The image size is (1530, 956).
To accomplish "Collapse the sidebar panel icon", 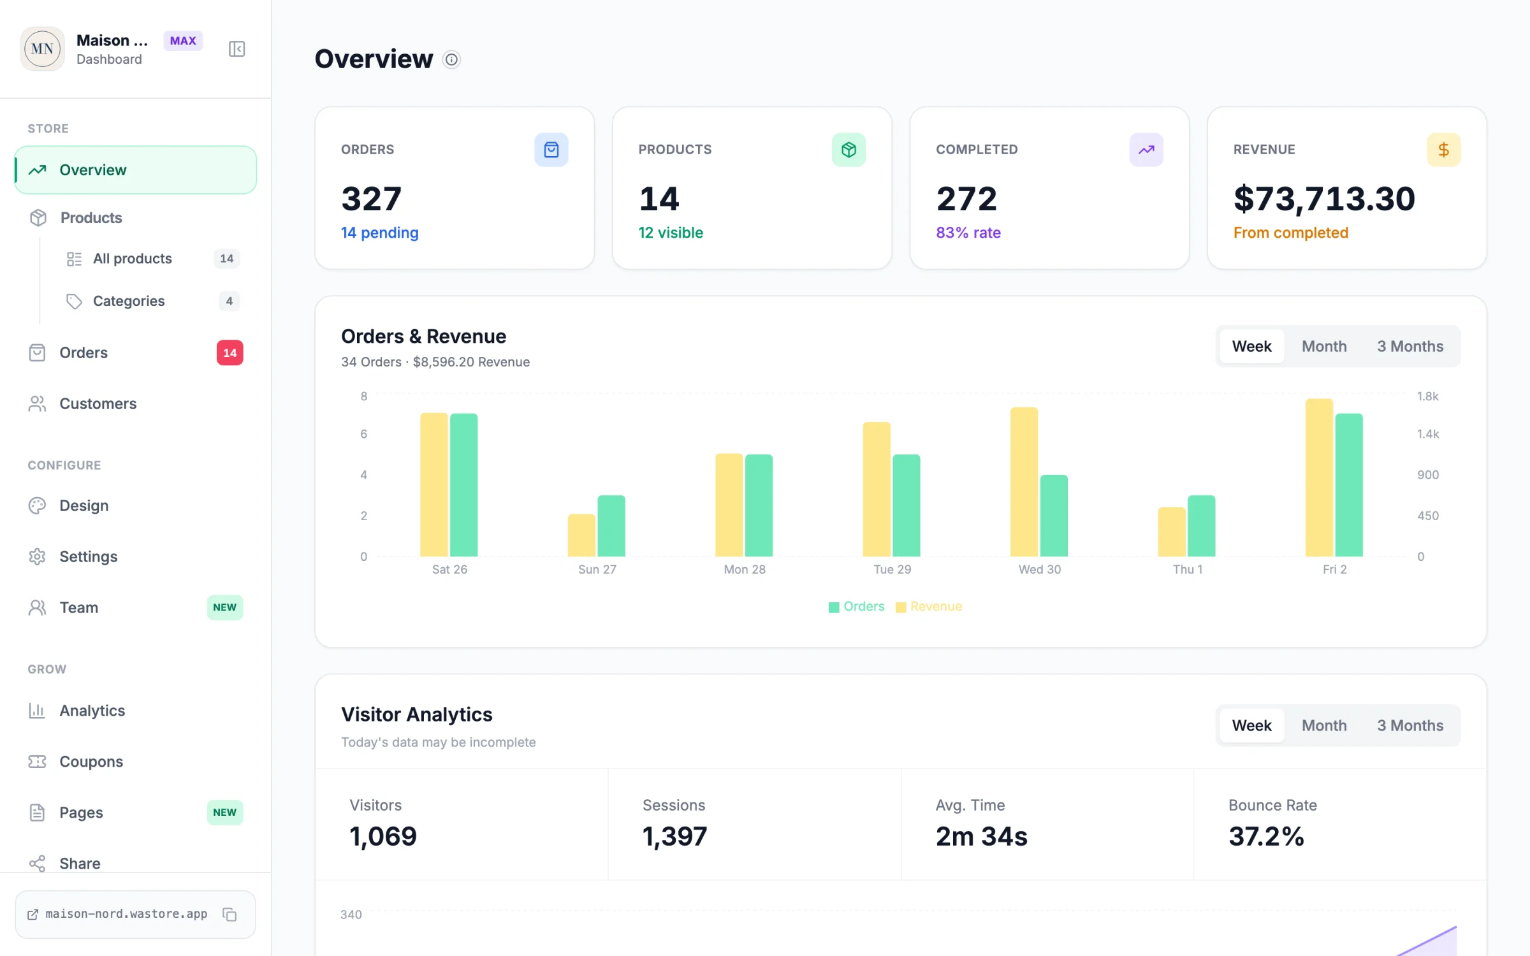I will click(x=237, y=48).
